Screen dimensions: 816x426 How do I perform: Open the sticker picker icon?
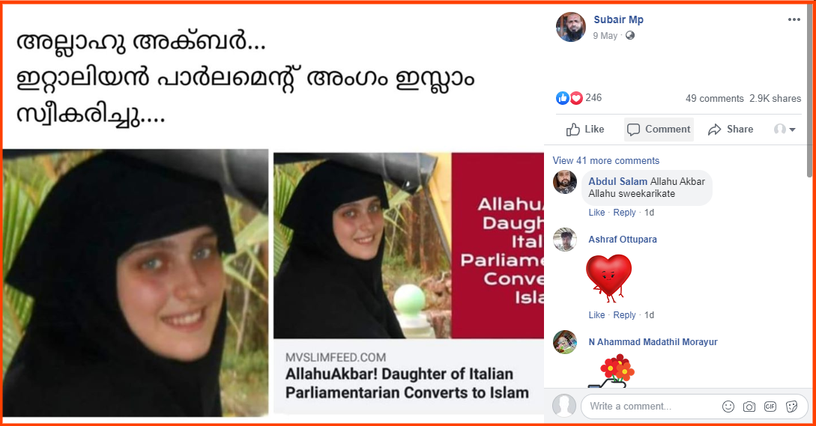pyautogui.click(x=791, y=407)
